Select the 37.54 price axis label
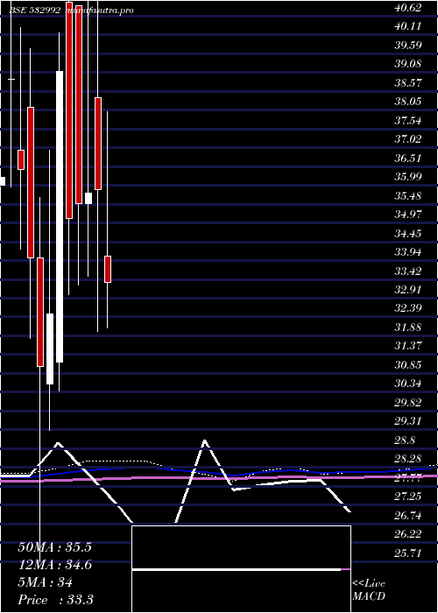 click(408, 121)
